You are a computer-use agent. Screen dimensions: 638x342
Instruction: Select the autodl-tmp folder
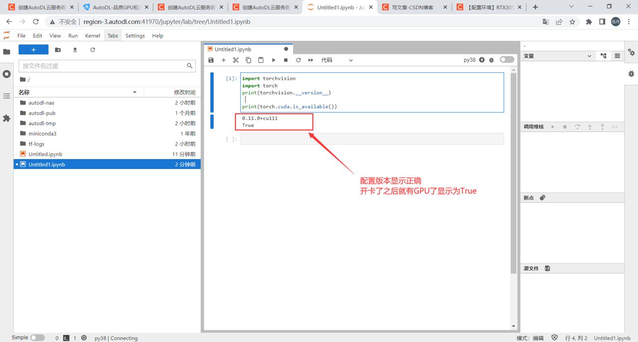(107, 123)
